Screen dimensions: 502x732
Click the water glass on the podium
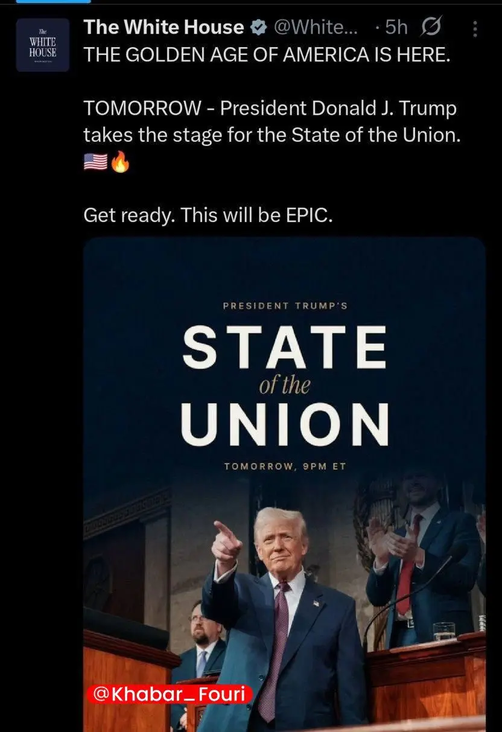[x=443, y=631]
